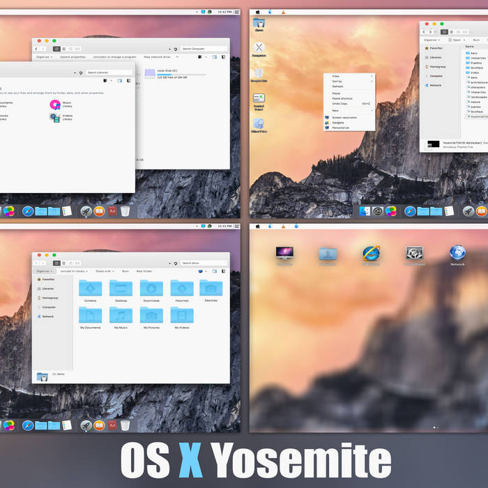This screenshot has height=488, width=488.
Task: Select icon view in the Name column window
Action: 445,32
